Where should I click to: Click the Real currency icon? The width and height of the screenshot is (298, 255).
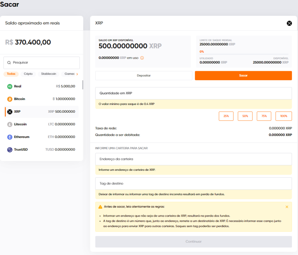point(10,86)
